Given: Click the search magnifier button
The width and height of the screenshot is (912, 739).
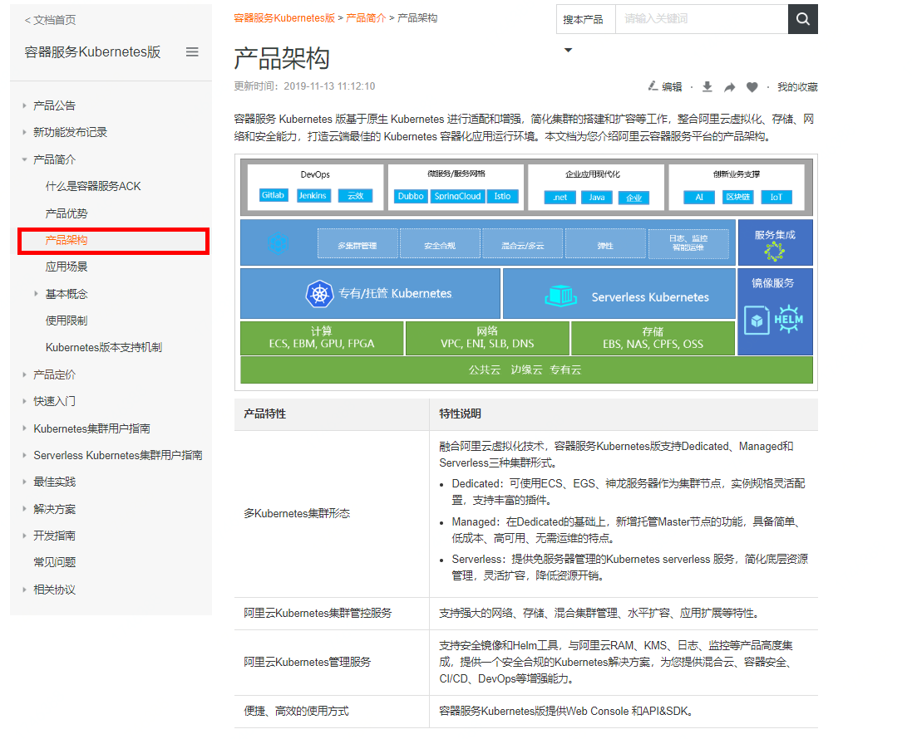Looking at the screenshot, I should point(802,19).
